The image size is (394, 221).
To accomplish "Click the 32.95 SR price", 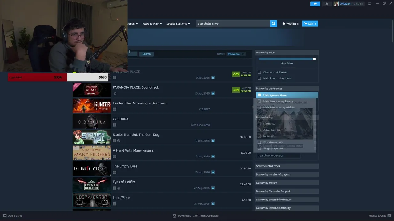I will click(x=245, y=137).
